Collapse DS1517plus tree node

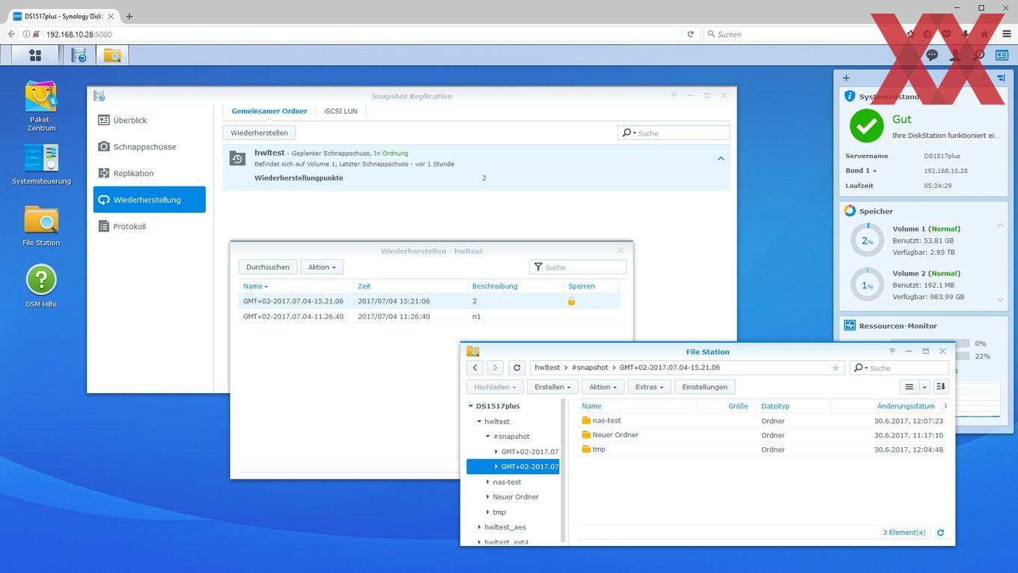click(471, 406)
